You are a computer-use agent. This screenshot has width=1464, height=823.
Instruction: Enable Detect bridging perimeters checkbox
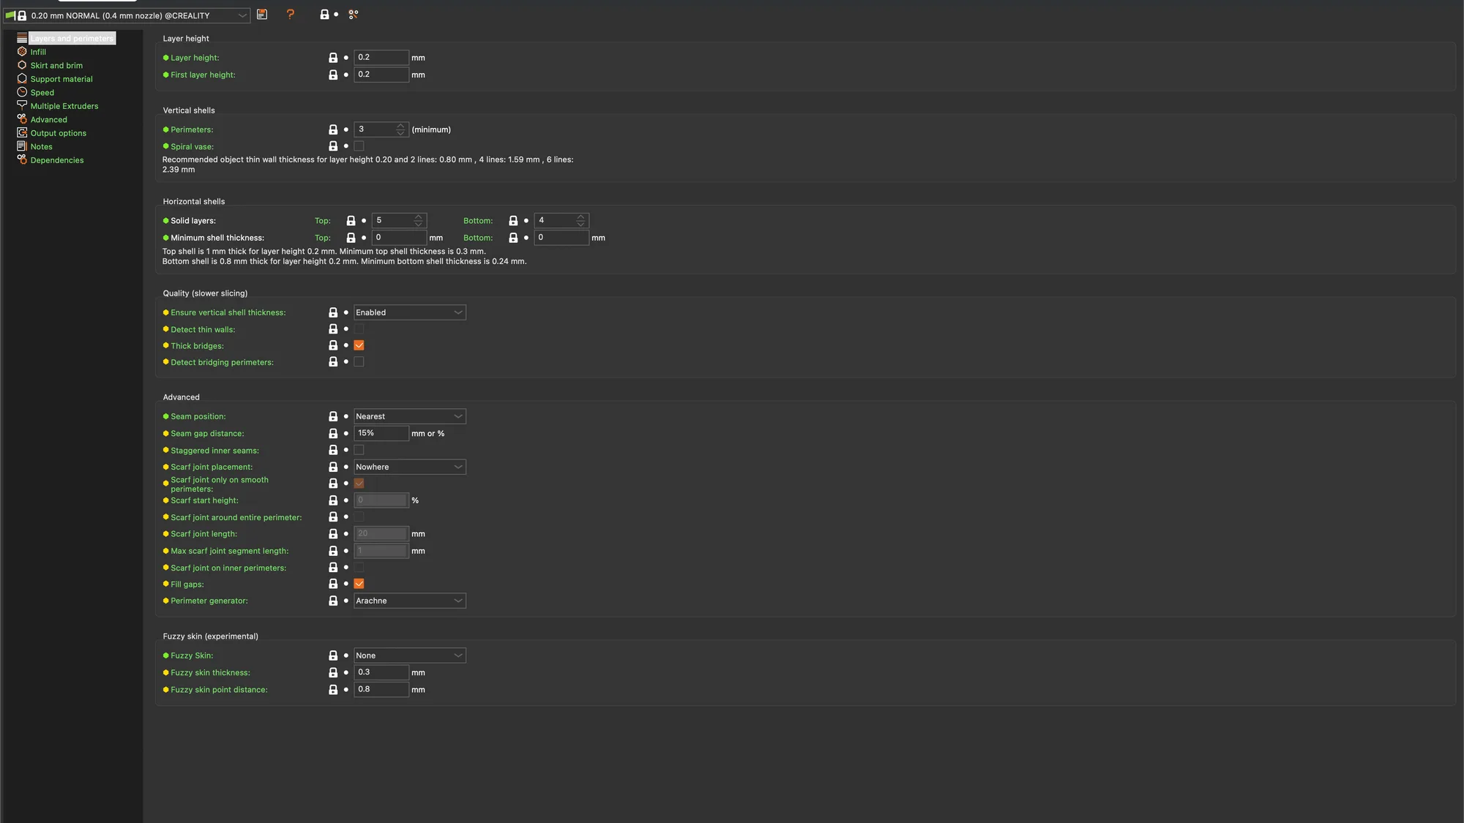359,362
